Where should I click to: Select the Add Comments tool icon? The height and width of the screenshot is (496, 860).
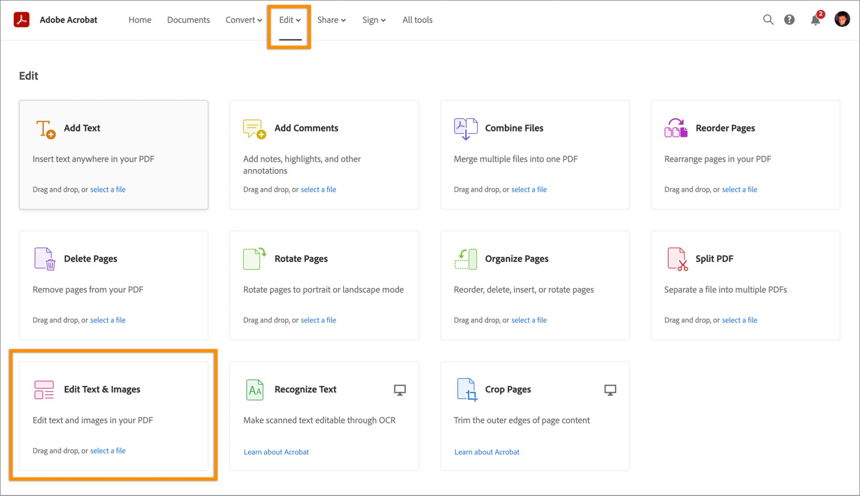coord(254,128)
